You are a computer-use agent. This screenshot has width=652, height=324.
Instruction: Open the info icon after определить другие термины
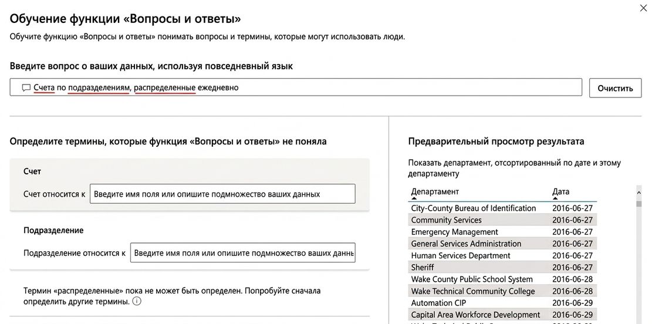click(x=136, y=301)
